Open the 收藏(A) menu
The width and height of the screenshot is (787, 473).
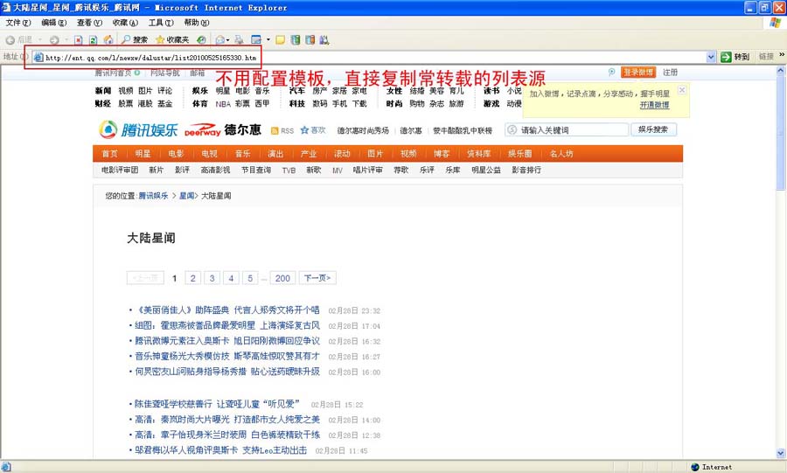click(125, 23)
